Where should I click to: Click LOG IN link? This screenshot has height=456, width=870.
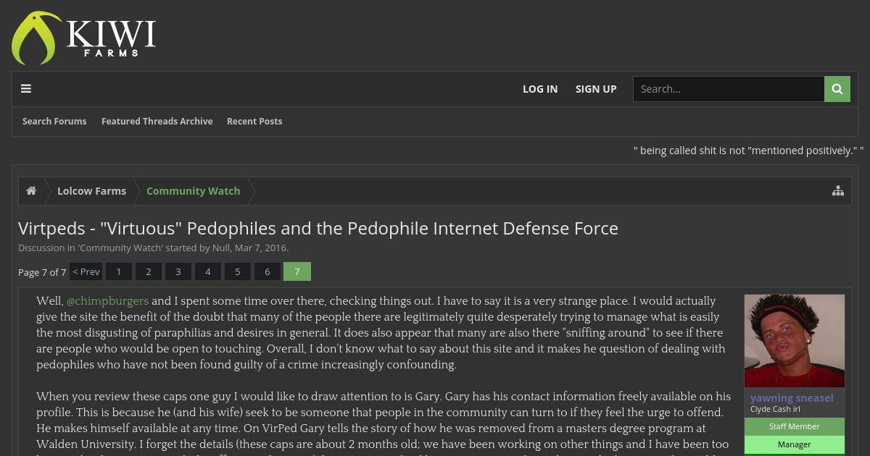(x=540, y=89)
